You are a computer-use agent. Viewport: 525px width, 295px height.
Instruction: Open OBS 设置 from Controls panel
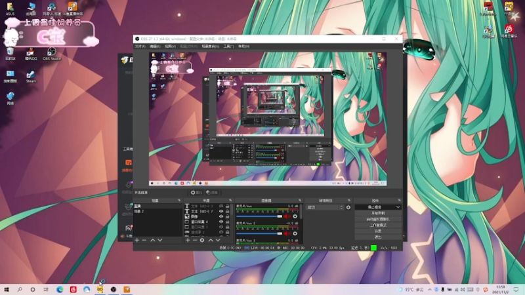pos(378,231)
